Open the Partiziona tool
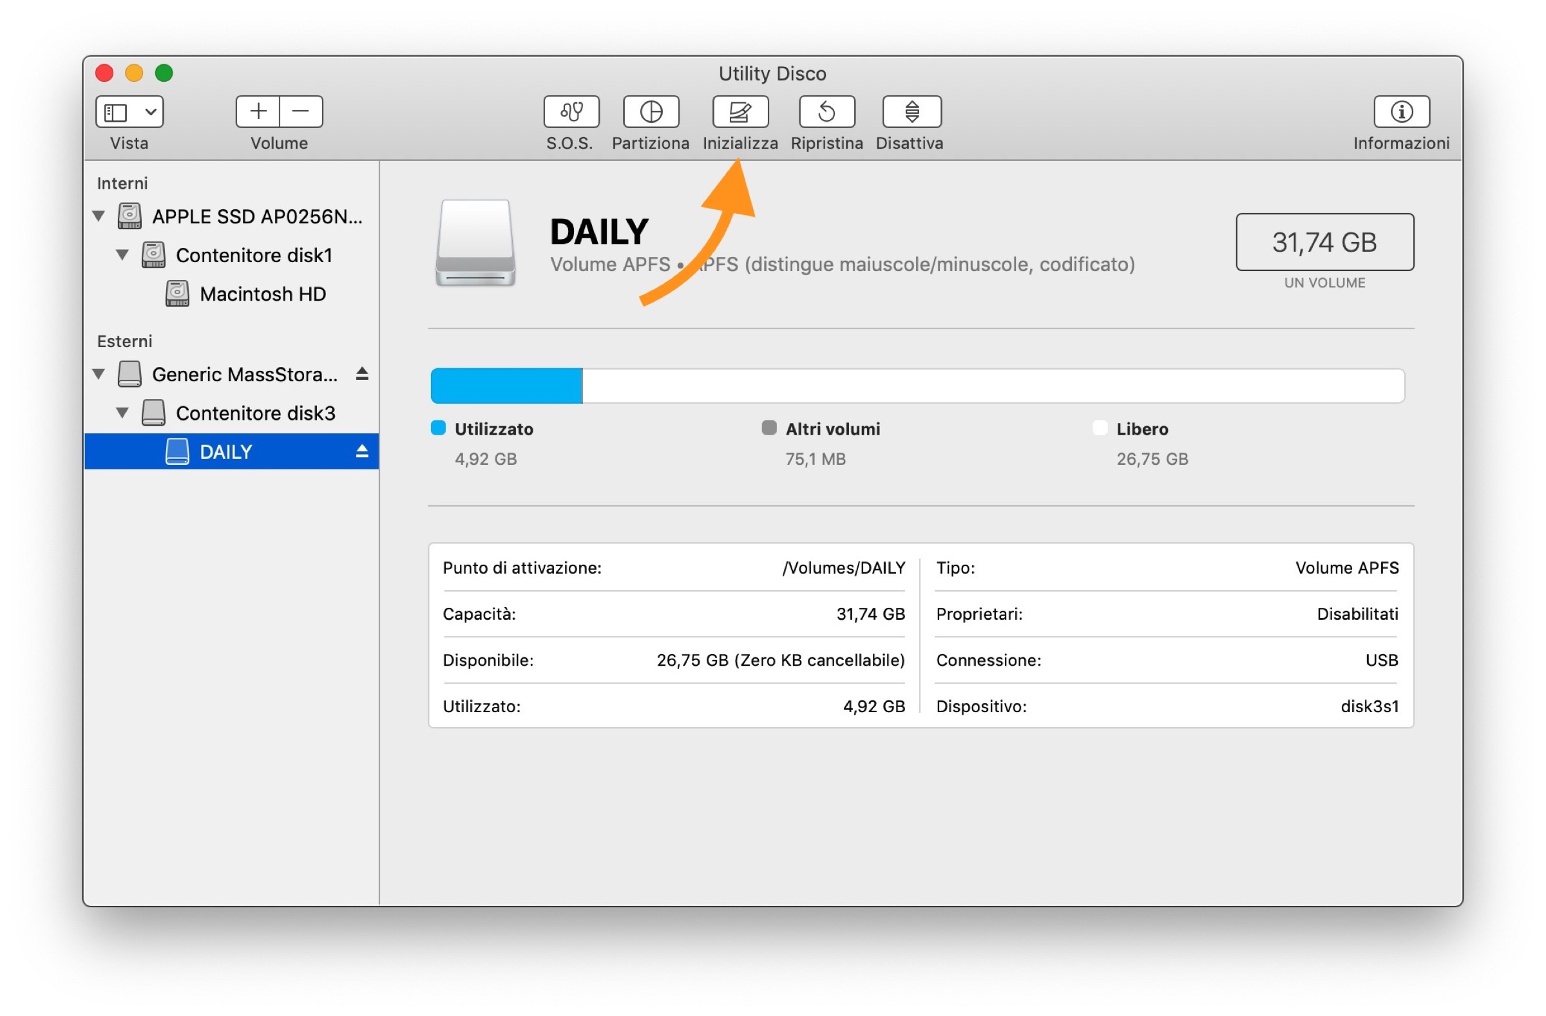The height and width of the screenshot is (1016, 1546). (651, 111)
